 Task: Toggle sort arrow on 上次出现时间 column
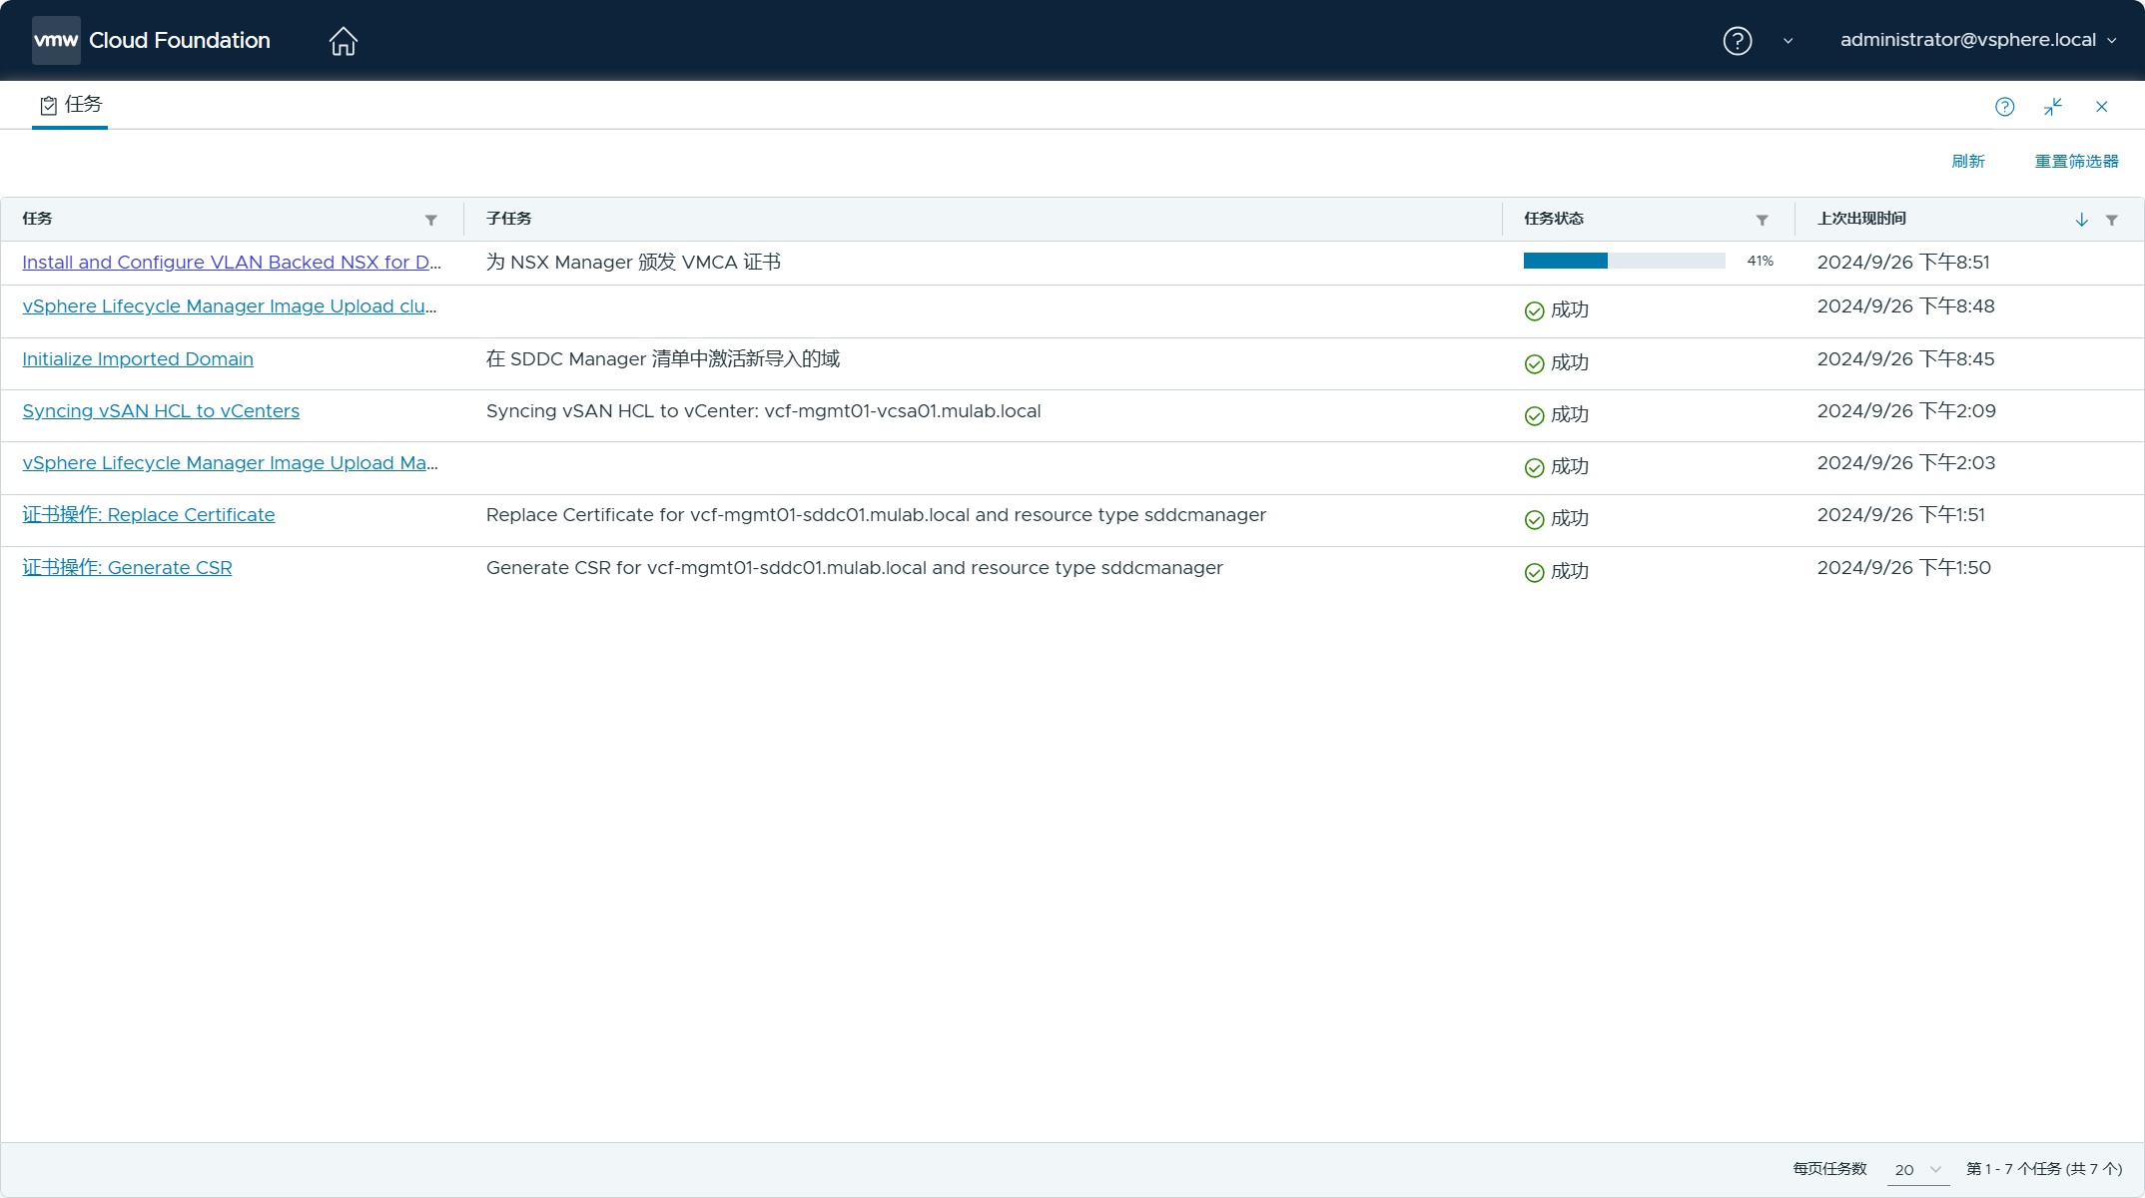point(2082,220)
